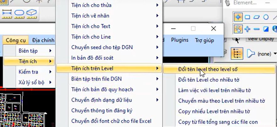Choose Chuyển thông tin đăng ký
277x127 pixels.
[x=109, y=110]
